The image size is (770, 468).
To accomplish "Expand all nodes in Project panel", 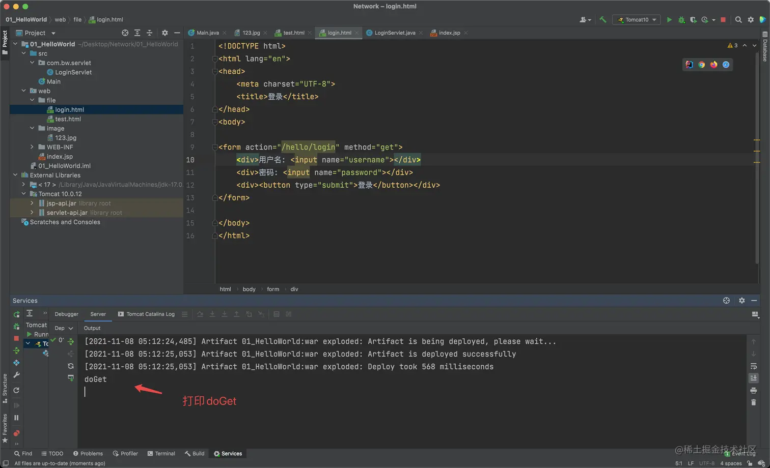I will [x=137, y=33].
